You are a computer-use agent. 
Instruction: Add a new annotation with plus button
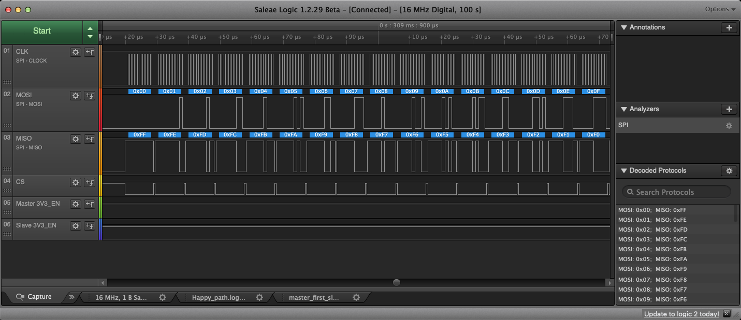point(729,27)
